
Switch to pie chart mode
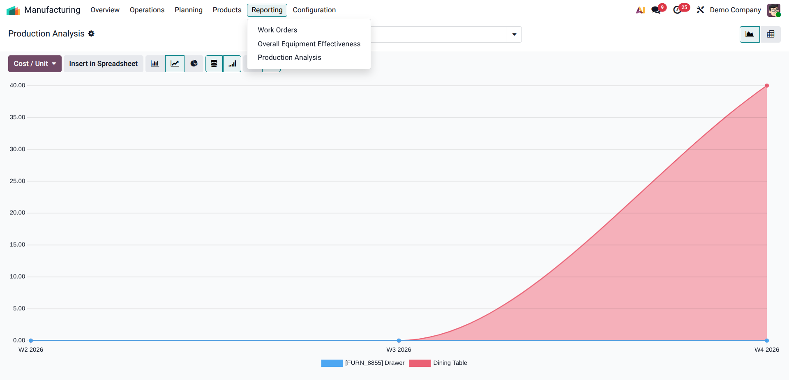click(194, 64)
